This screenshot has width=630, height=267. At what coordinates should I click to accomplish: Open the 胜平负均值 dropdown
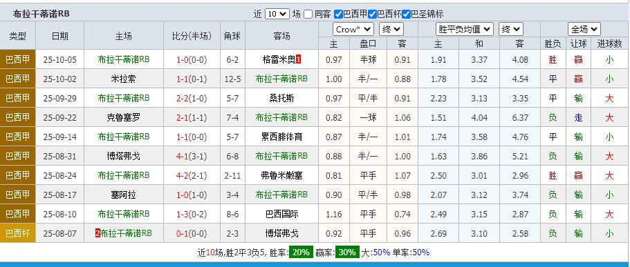tap(465, 29)
